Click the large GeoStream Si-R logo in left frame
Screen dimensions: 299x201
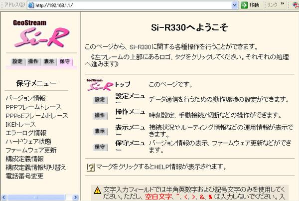(x=41, y=33)
